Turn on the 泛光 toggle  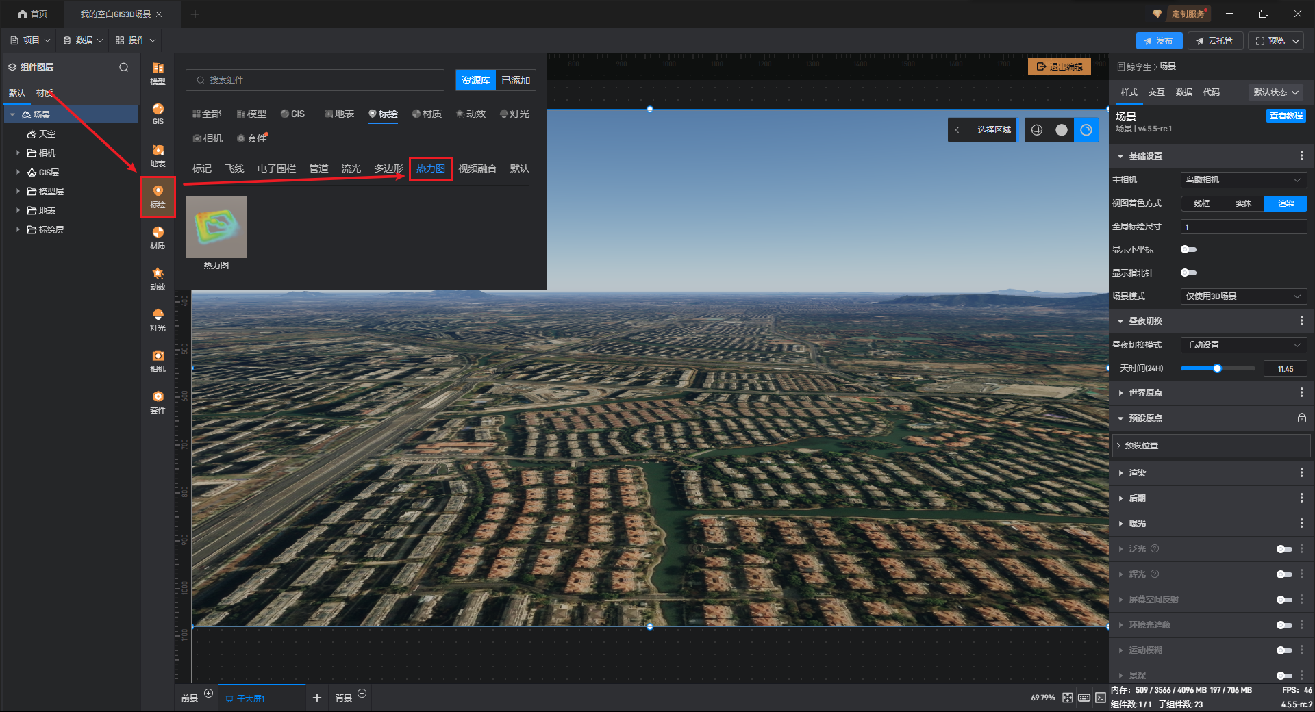pos(1283,549)
